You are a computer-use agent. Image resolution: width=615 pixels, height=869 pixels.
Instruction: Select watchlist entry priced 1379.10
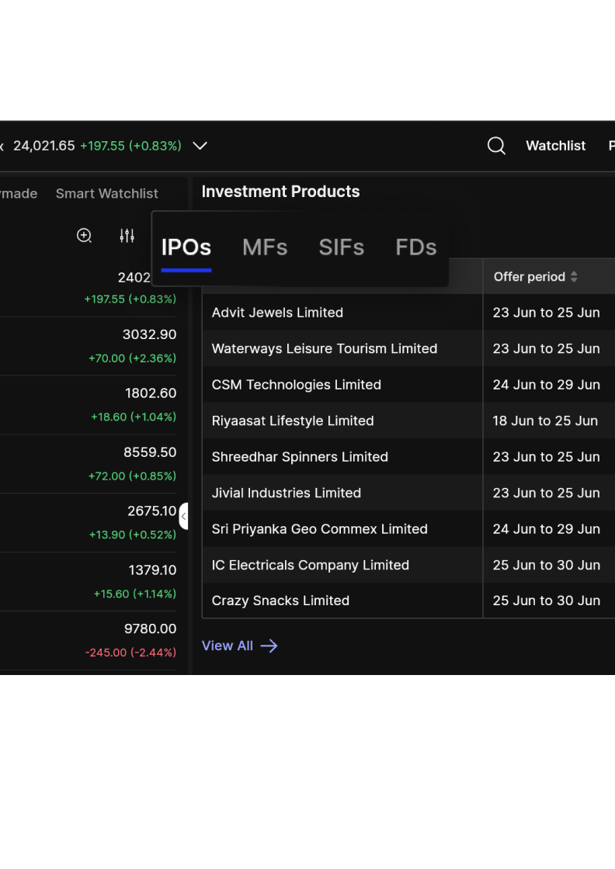[x=89, y=581]
